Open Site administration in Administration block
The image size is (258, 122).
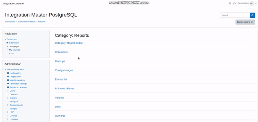15,70
